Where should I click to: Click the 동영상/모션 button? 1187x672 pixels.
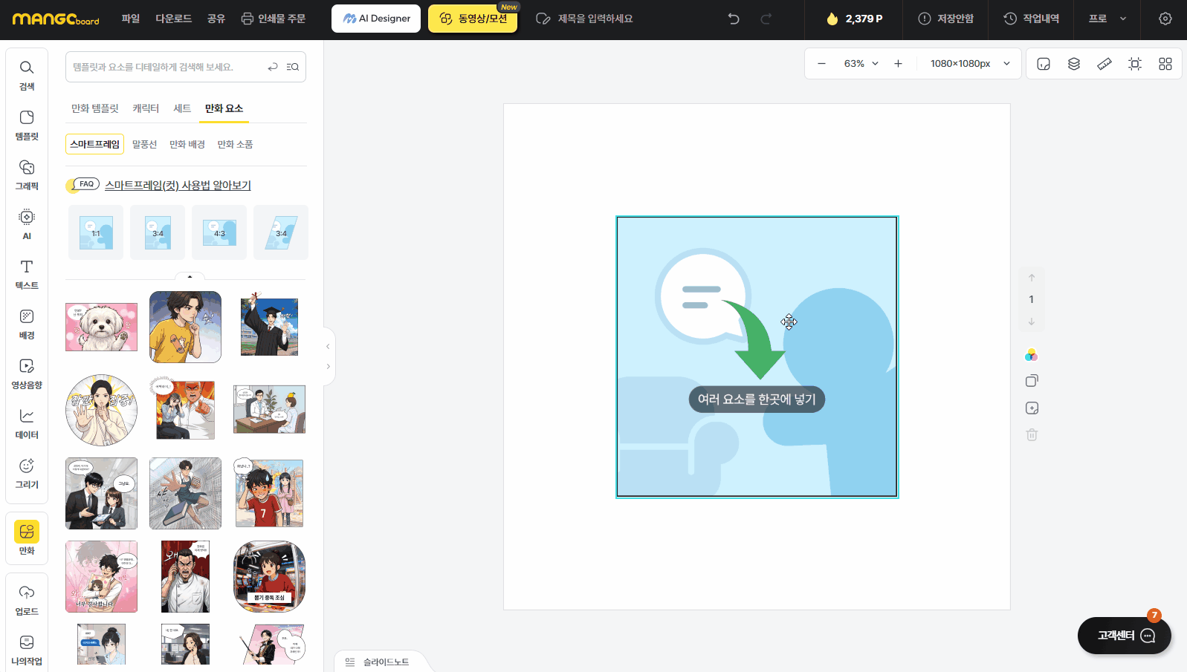[473, 19]
